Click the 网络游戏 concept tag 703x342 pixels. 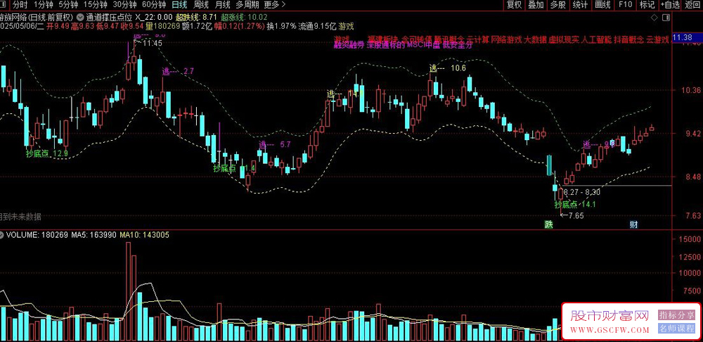click(x=507, y=39)
